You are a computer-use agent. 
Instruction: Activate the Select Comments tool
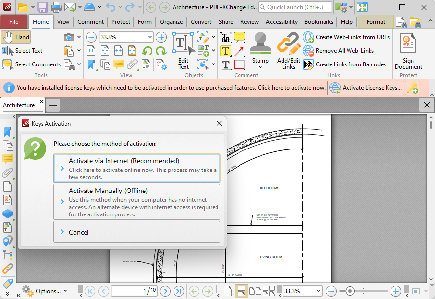[x=31, y=64]
